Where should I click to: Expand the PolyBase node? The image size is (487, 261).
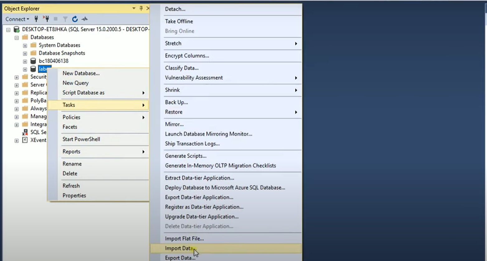[x=17, y=101]
